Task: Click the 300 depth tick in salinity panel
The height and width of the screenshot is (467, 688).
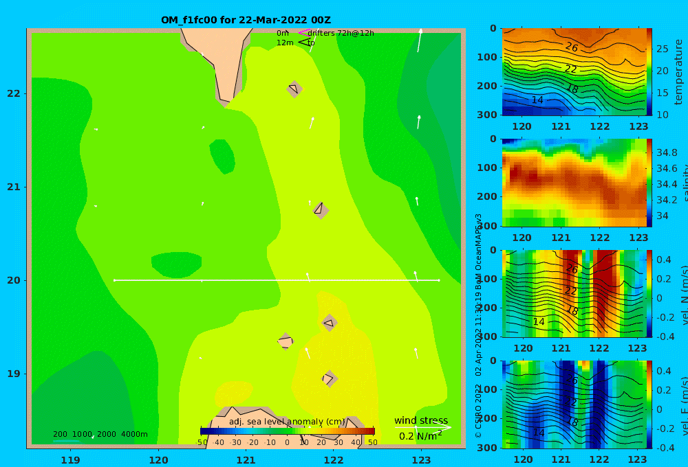Action: pos(487,226)
